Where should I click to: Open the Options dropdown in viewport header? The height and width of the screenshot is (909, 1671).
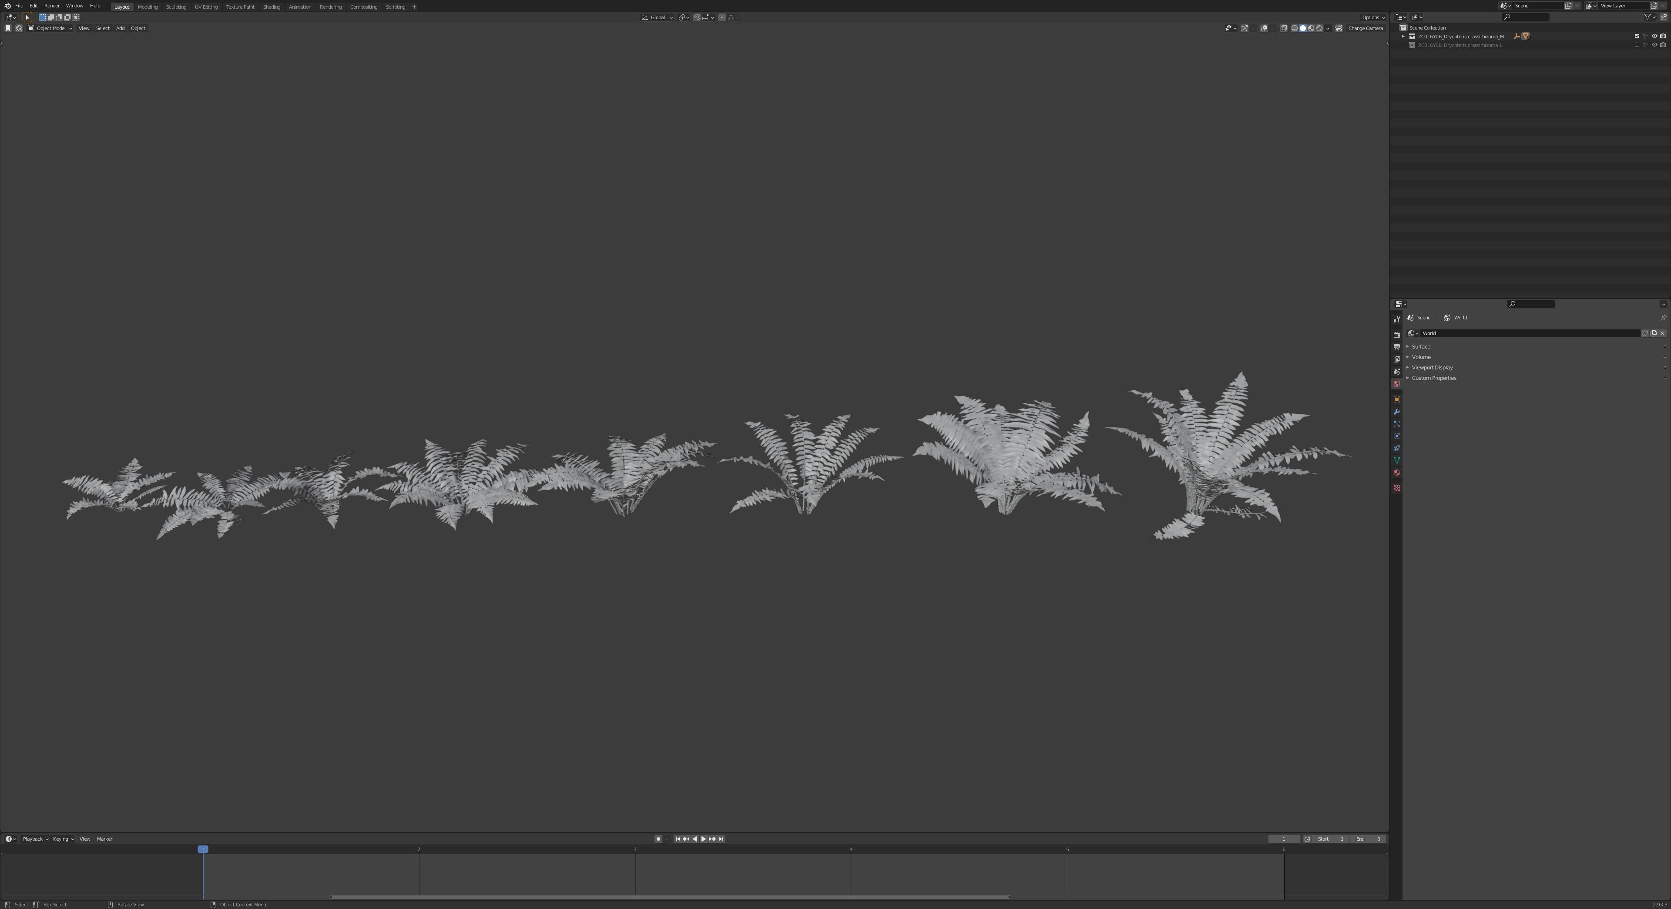1373,17
